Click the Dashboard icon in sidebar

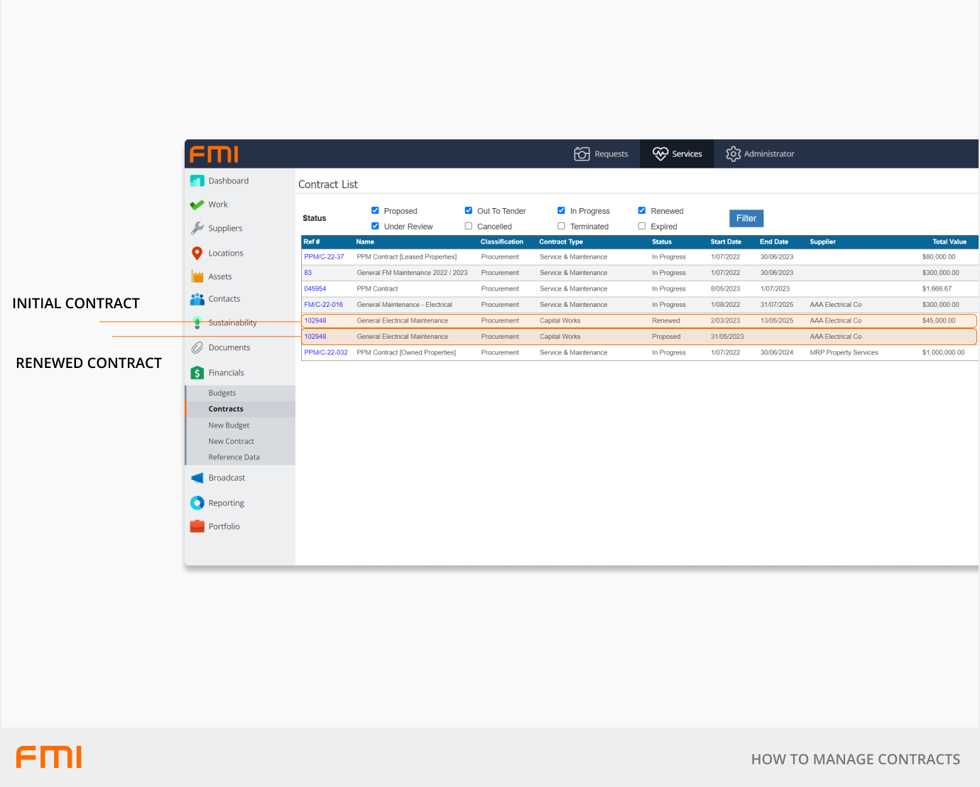coord(197,181)
